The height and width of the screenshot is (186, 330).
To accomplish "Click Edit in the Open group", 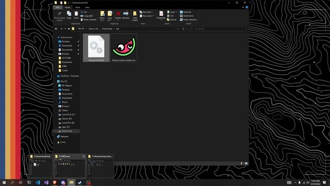I will (171, 16).
